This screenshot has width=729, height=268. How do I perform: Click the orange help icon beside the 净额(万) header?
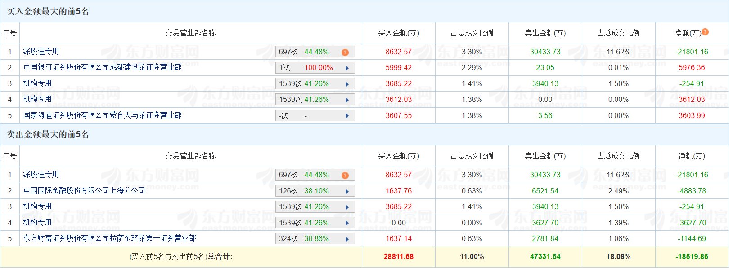coord(705,32)
